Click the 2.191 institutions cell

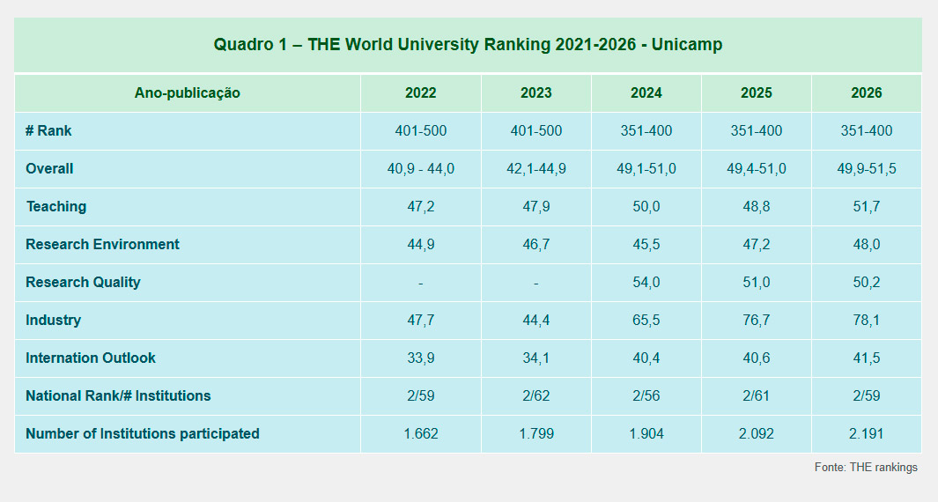point(866,434)
